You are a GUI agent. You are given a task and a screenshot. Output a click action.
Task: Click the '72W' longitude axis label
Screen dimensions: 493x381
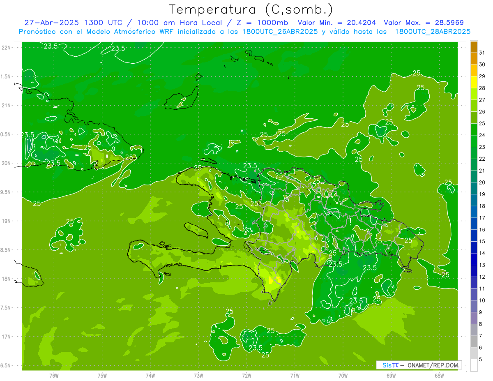(246, 375)
